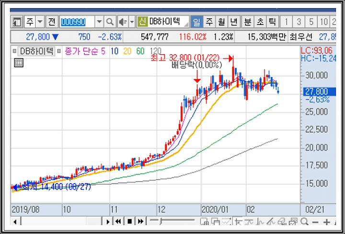This screenshot has height=234, width=345.
Task: Switch to 초 second chart period
Action: click(260, 22)
